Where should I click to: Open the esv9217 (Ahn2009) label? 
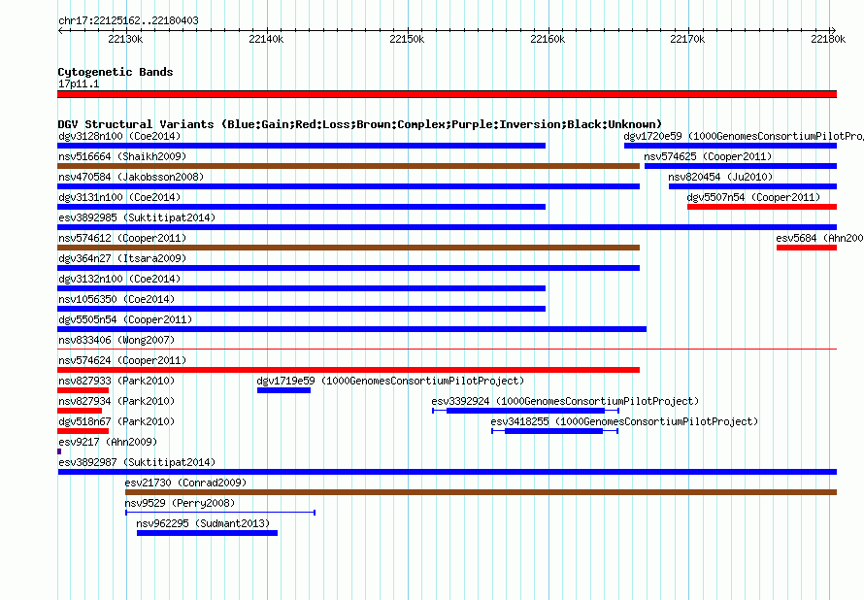coord(108,442)
